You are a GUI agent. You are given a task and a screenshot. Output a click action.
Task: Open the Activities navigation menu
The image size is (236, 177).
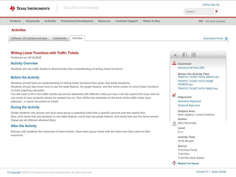50,21
